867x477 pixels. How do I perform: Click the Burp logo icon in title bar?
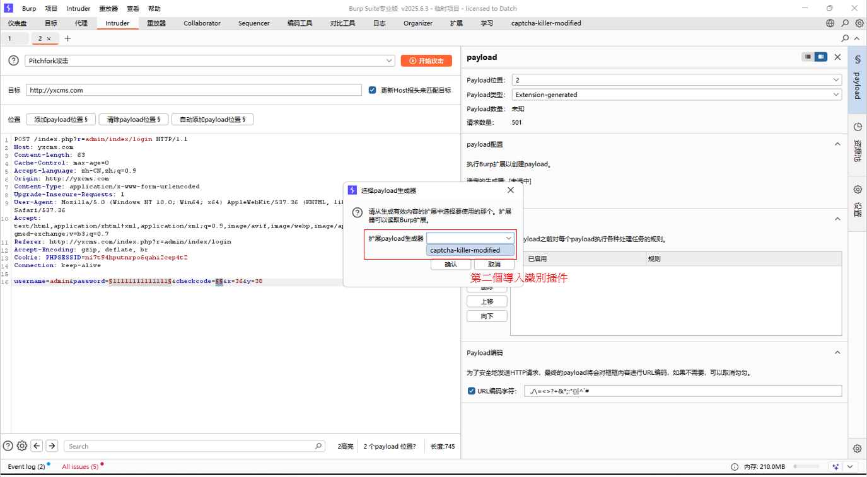(x=9, y=8)
